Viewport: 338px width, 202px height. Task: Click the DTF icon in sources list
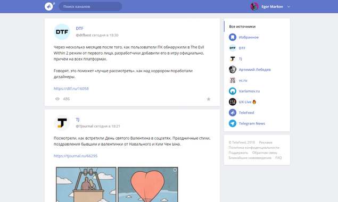(x=233, y=48)
